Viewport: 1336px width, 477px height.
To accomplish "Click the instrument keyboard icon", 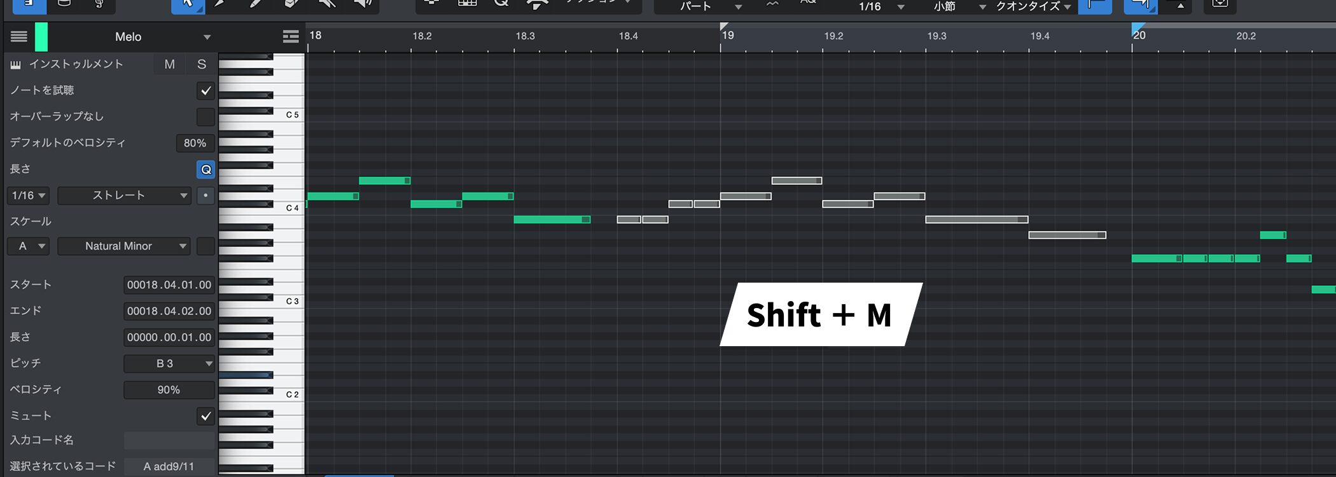I will tap(16, 65).
